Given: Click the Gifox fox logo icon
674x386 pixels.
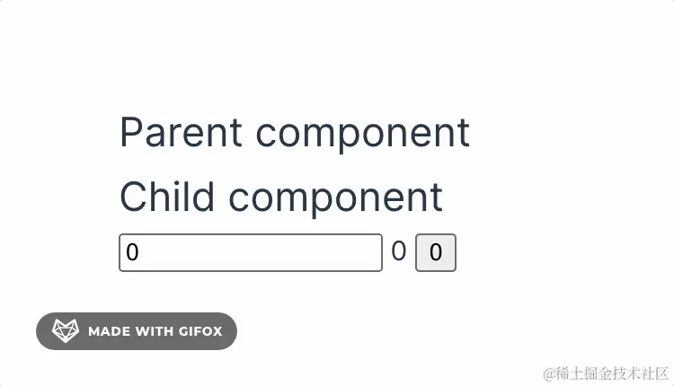Looking at the screenshot, I should coord(66,330).
